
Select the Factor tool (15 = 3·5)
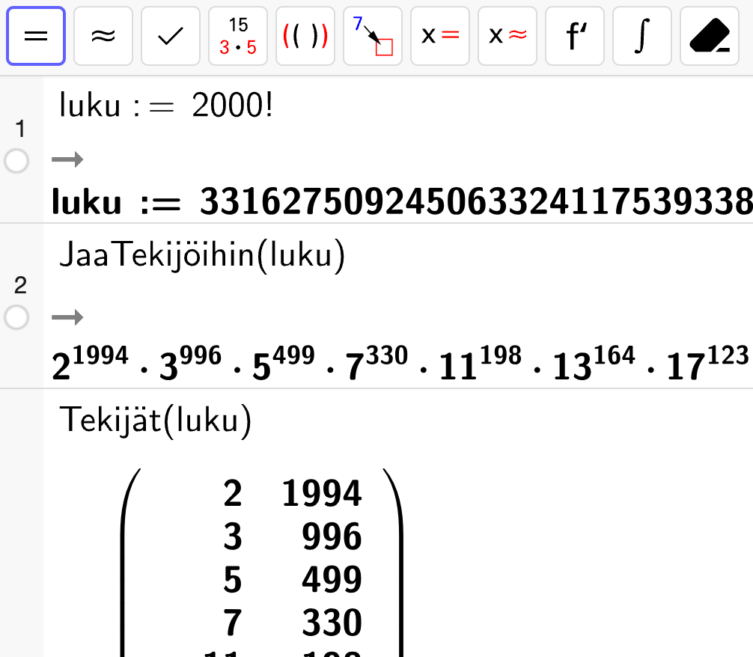238,36
